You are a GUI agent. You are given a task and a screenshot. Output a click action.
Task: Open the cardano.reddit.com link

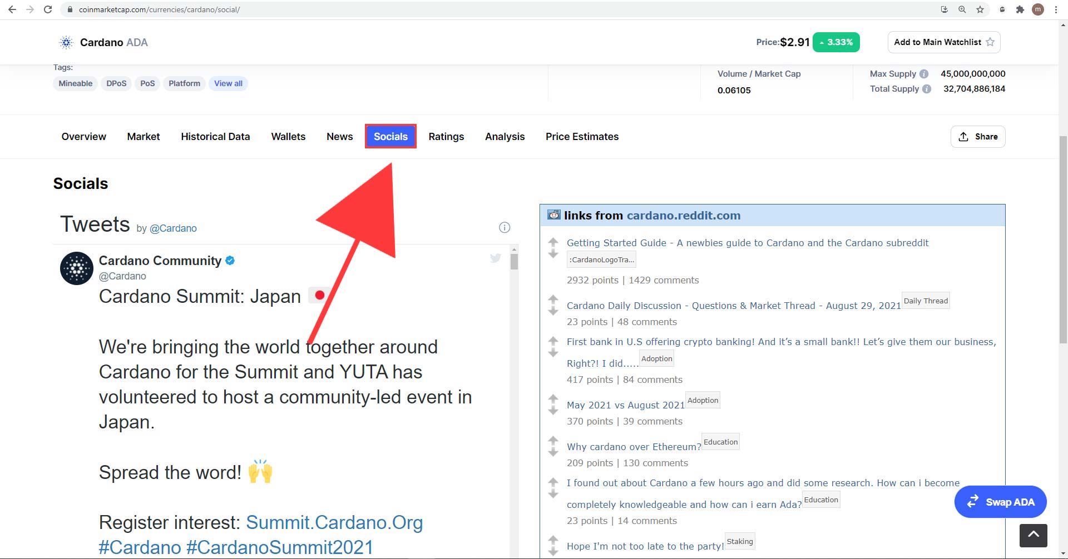pos(684,216)
